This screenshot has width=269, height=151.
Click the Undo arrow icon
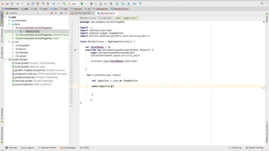point(18,4)
